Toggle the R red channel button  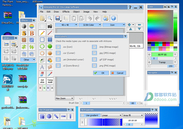point(40,88)
